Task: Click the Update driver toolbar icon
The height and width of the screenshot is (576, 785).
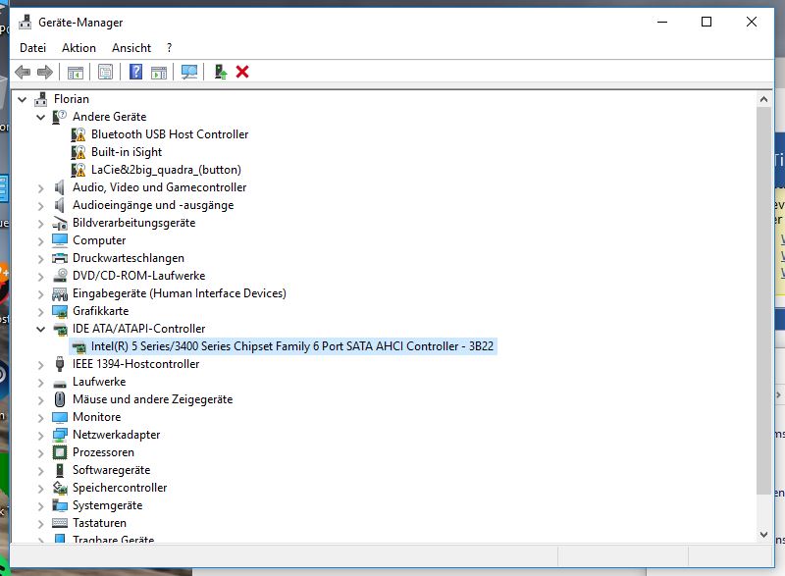Action: pos(220,72)
